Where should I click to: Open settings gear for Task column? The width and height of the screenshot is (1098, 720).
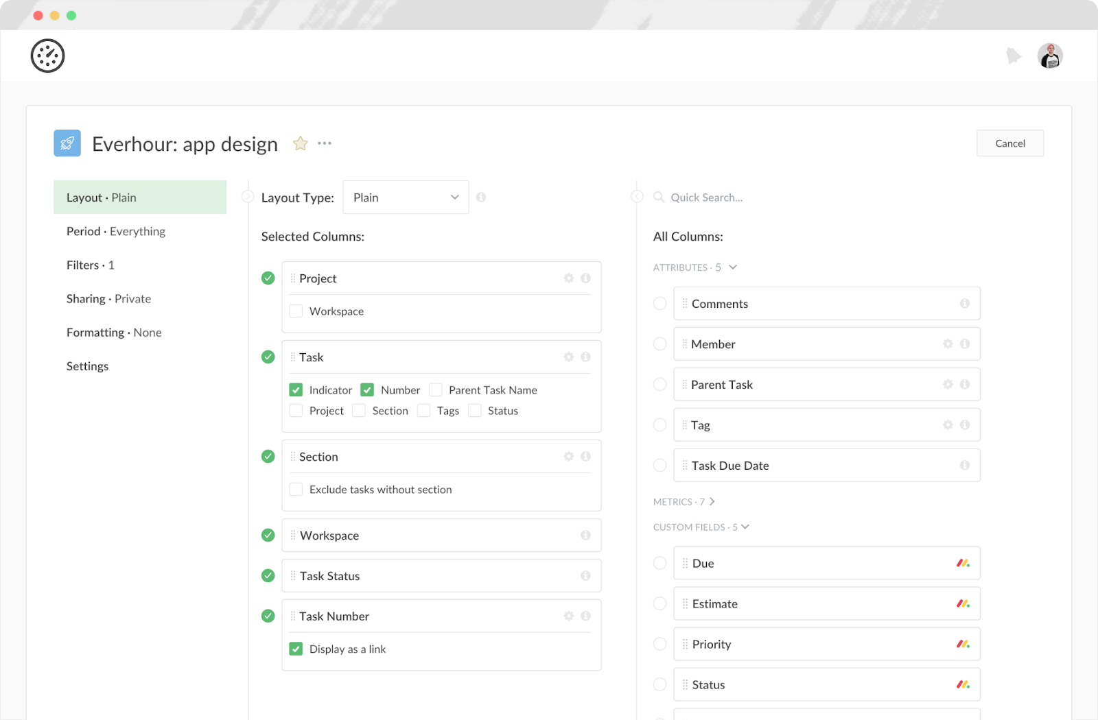click(569, 357)
